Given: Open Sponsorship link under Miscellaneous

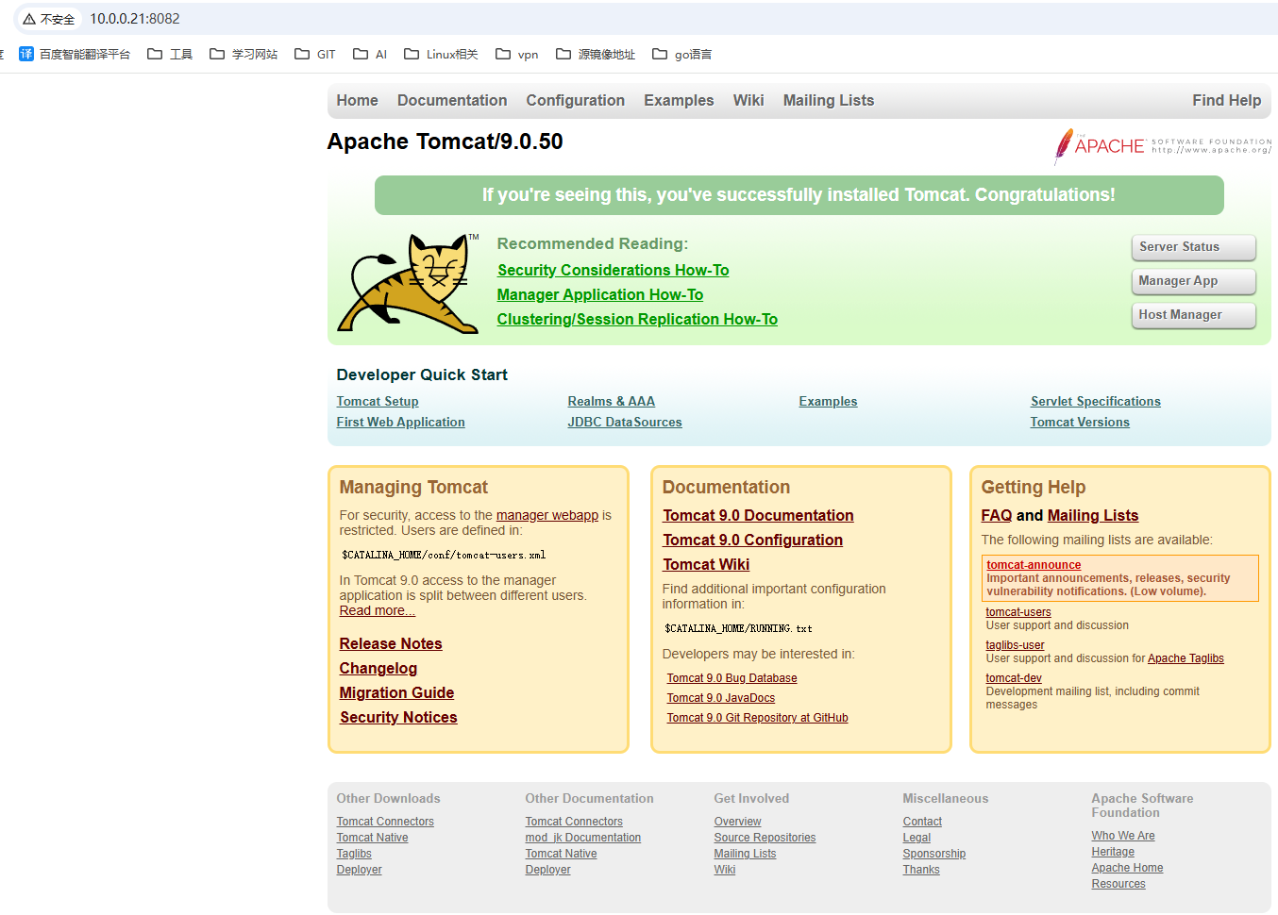Looking at the screenshot, I should (x=933, y=854).
